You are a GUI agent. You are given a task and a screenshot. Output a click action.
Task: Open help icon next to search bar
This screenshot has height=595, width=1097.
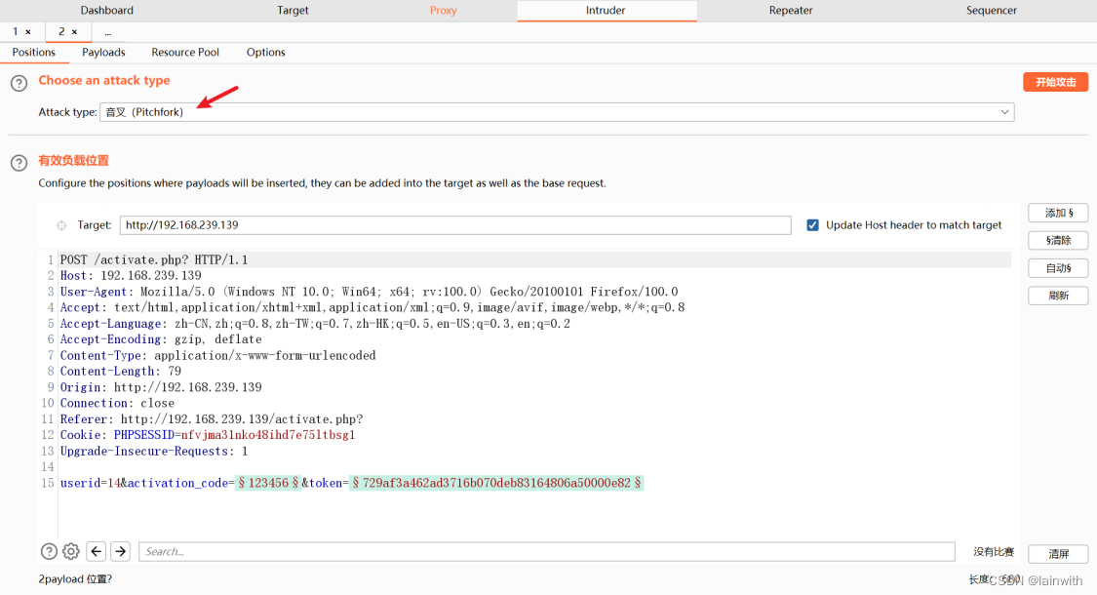click(x=49, y=552)
